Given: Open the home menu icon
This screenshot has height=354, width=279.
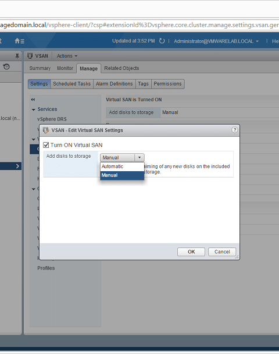Looking at the screenshot, I should 19,41.
